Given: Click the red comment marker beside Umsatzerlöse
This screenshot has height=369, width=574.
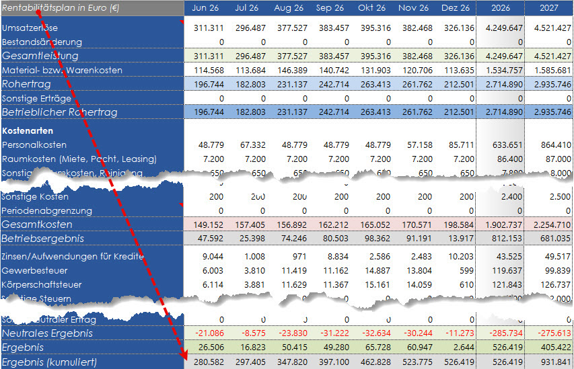Looking at the screenshot, I should [x=182, y=22].
